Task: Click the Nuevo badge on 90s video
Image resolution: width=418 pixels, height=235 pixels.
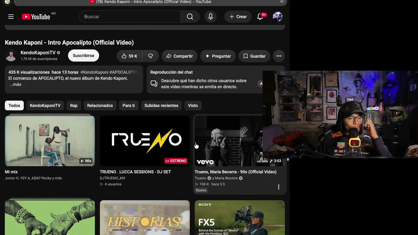Action: pyautogui.click(x=201, y=190)
